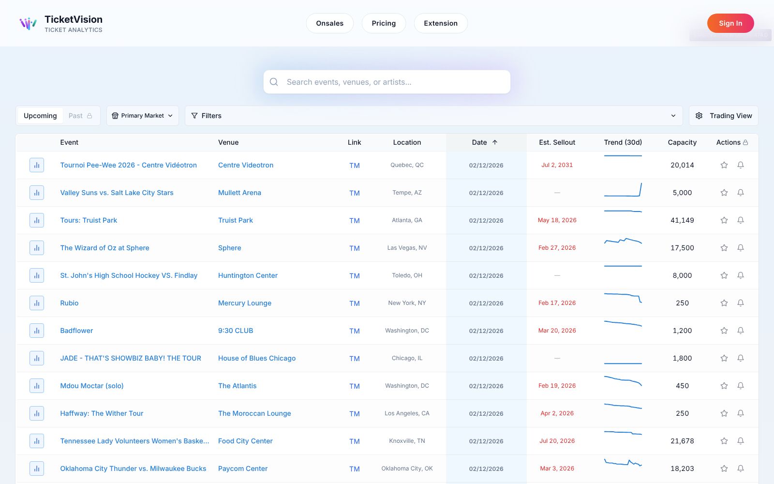Click the Filters funnel icon

pos(194,116)
